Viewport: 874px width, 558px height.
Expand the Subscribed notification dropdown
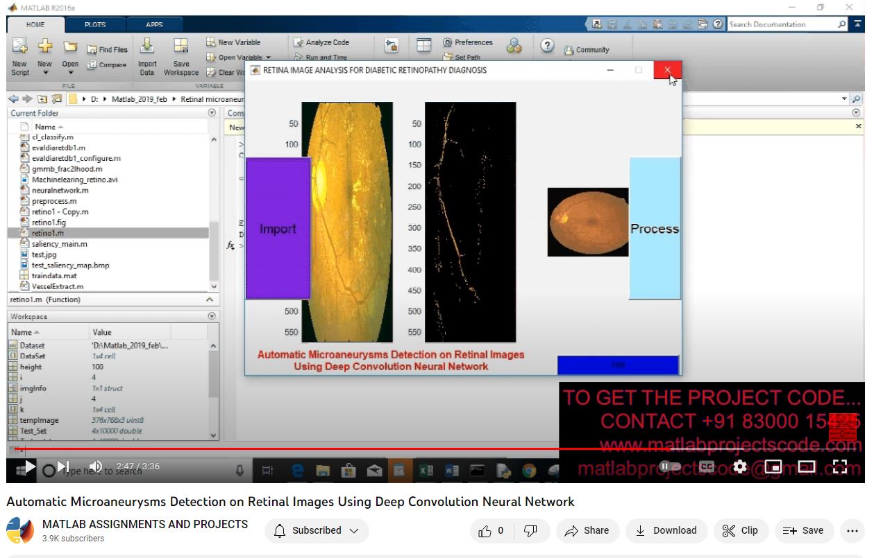317,531
